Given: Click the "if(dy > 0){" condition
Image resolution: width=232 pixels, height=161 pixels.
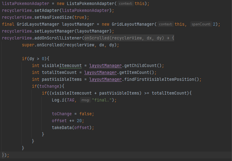Looking at the screenshot, I should 36,59.
